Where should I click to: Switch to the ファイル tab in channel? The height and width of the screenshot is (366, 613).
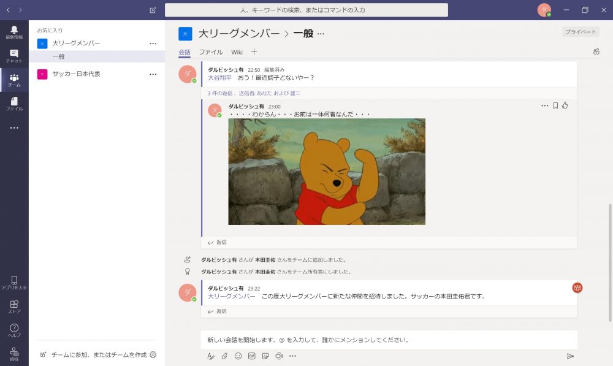tap(211, 52)
